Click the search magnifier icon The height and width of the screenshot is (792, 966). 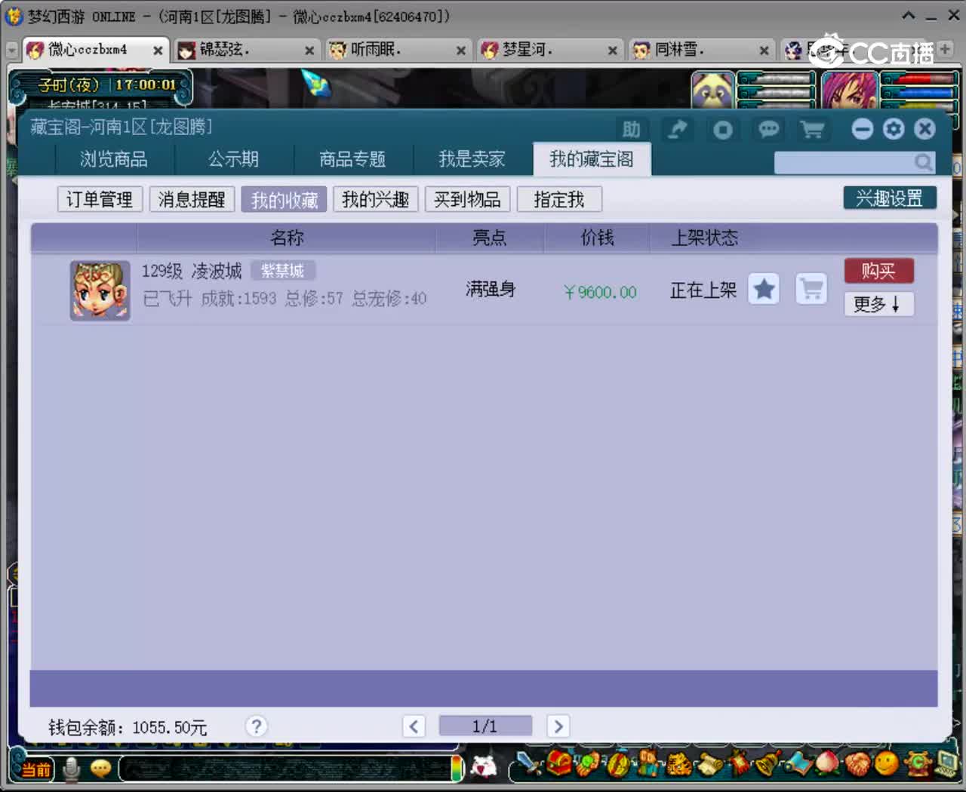tap(923, 162)
